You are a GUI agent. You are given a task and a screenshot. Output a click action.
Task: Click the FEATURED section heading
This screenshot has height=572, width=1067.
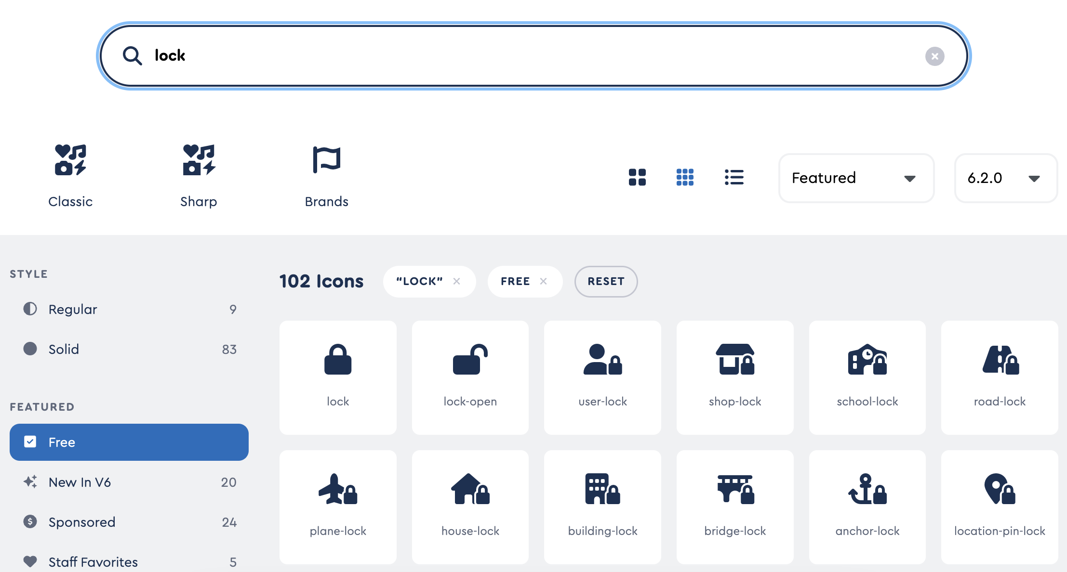click(x=42, y=407)
